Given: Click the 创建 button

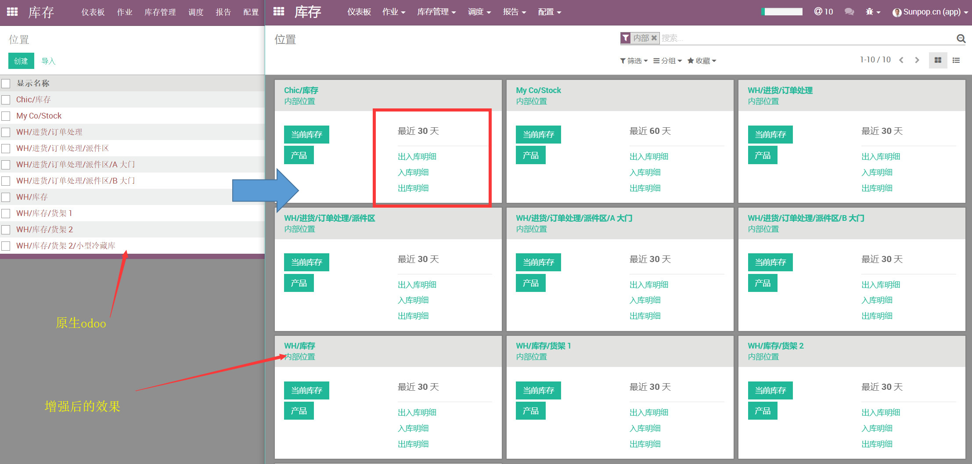Looking at the screenshot, I should (x=21, y=61).
